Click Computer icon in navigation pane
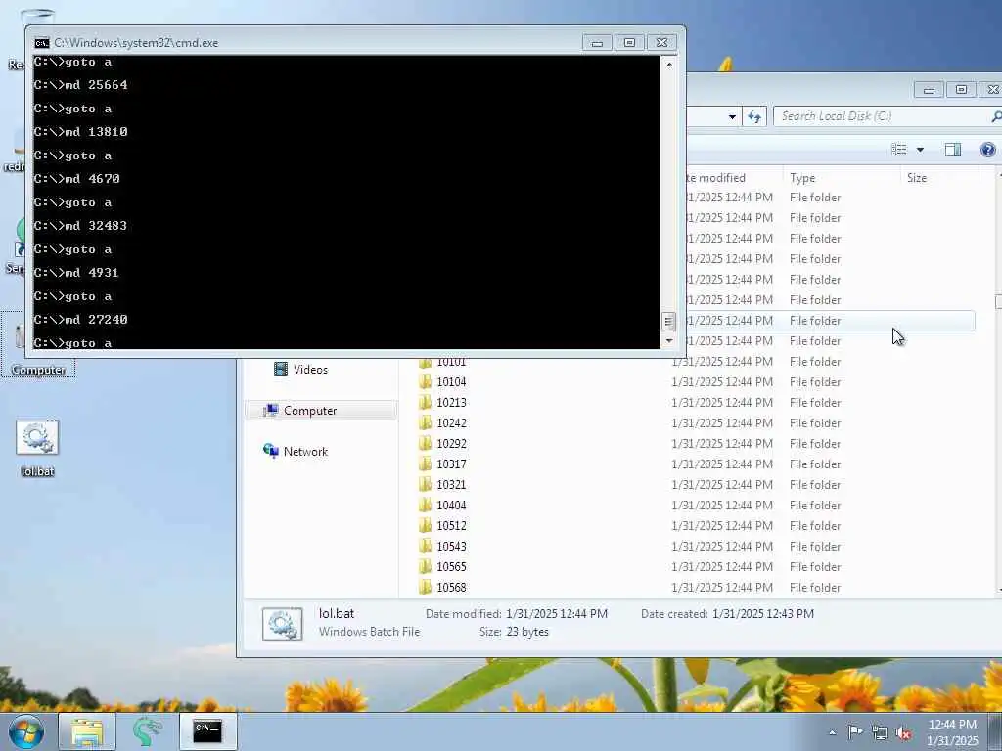 pyautogui.click(x=271, y=410)
